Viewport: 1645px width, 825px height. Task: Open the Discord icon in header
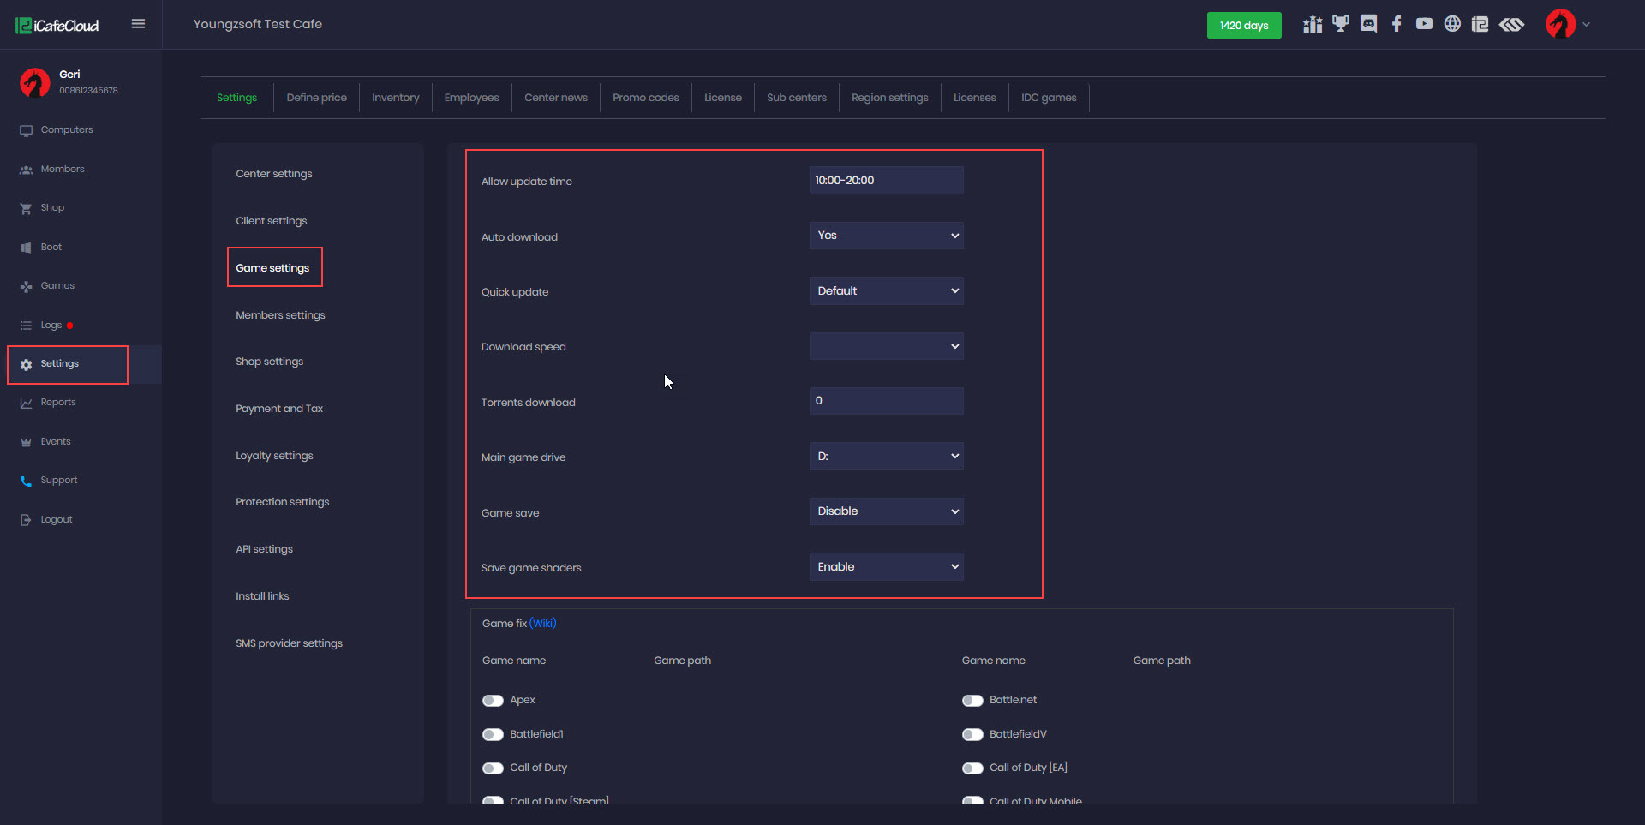[1368, 24]
